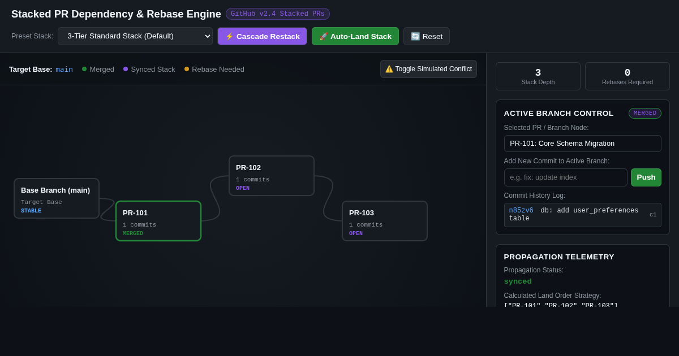This screenshot has width=679, height=356.
Task: Click the OPEN status on PR-103
Action: (356, 233)
